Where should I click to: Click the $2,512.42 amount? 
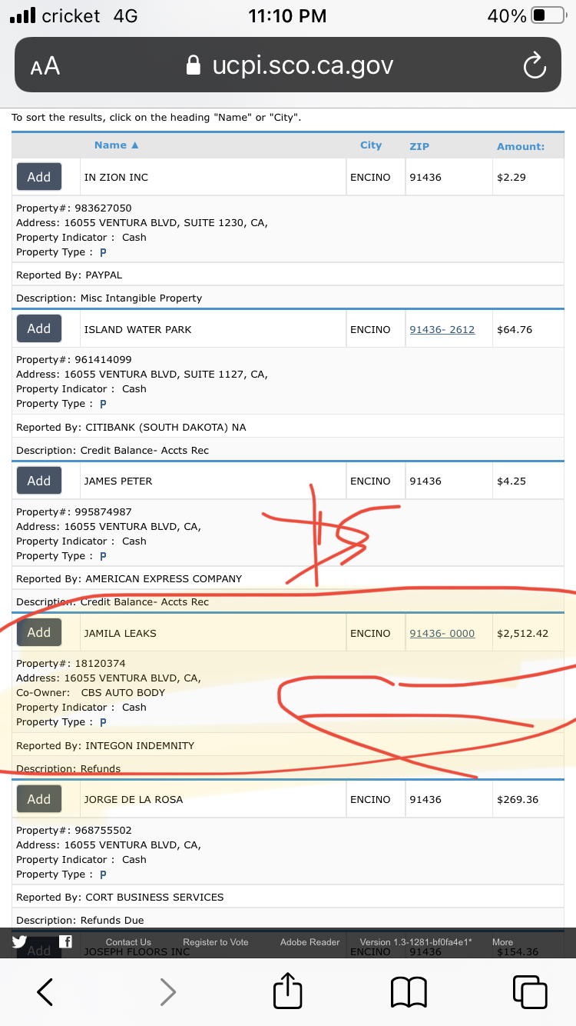[x=523, y=634]
